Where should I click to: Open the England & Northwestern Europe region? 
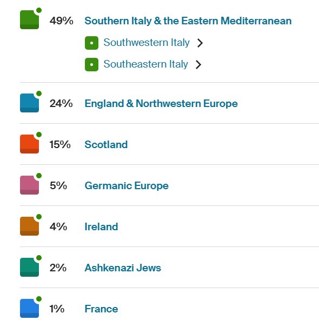[161, 103]
